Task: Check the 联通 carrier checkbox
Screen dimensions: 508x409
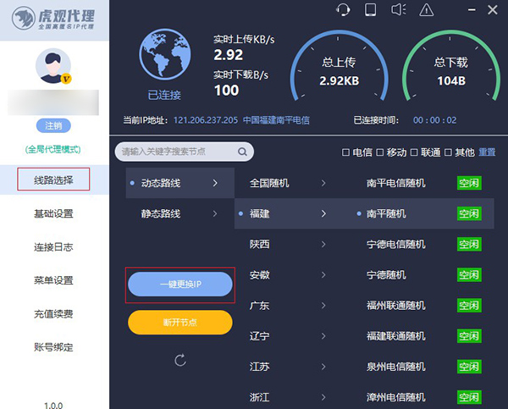Action: 414,152
